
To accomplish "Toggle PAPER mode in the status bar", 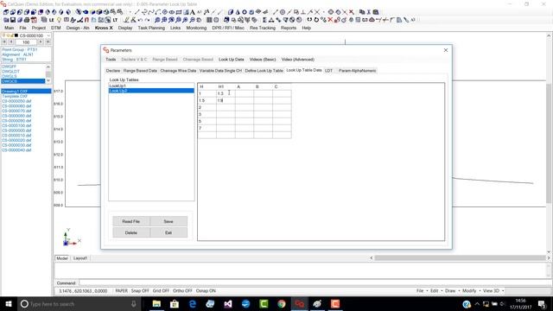I will 121,291.
